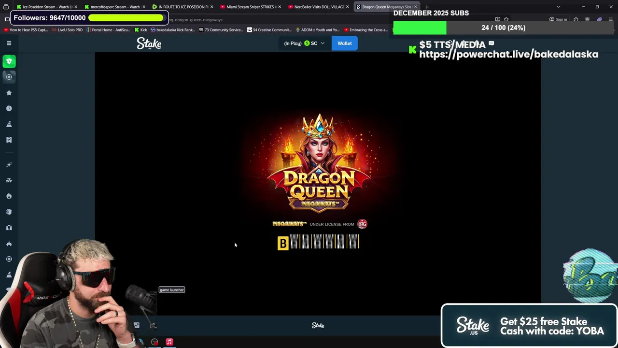Open Embracing the Cross bookmark
The width and height of the screenshot is (618, 348).
(x=366, y=30)
